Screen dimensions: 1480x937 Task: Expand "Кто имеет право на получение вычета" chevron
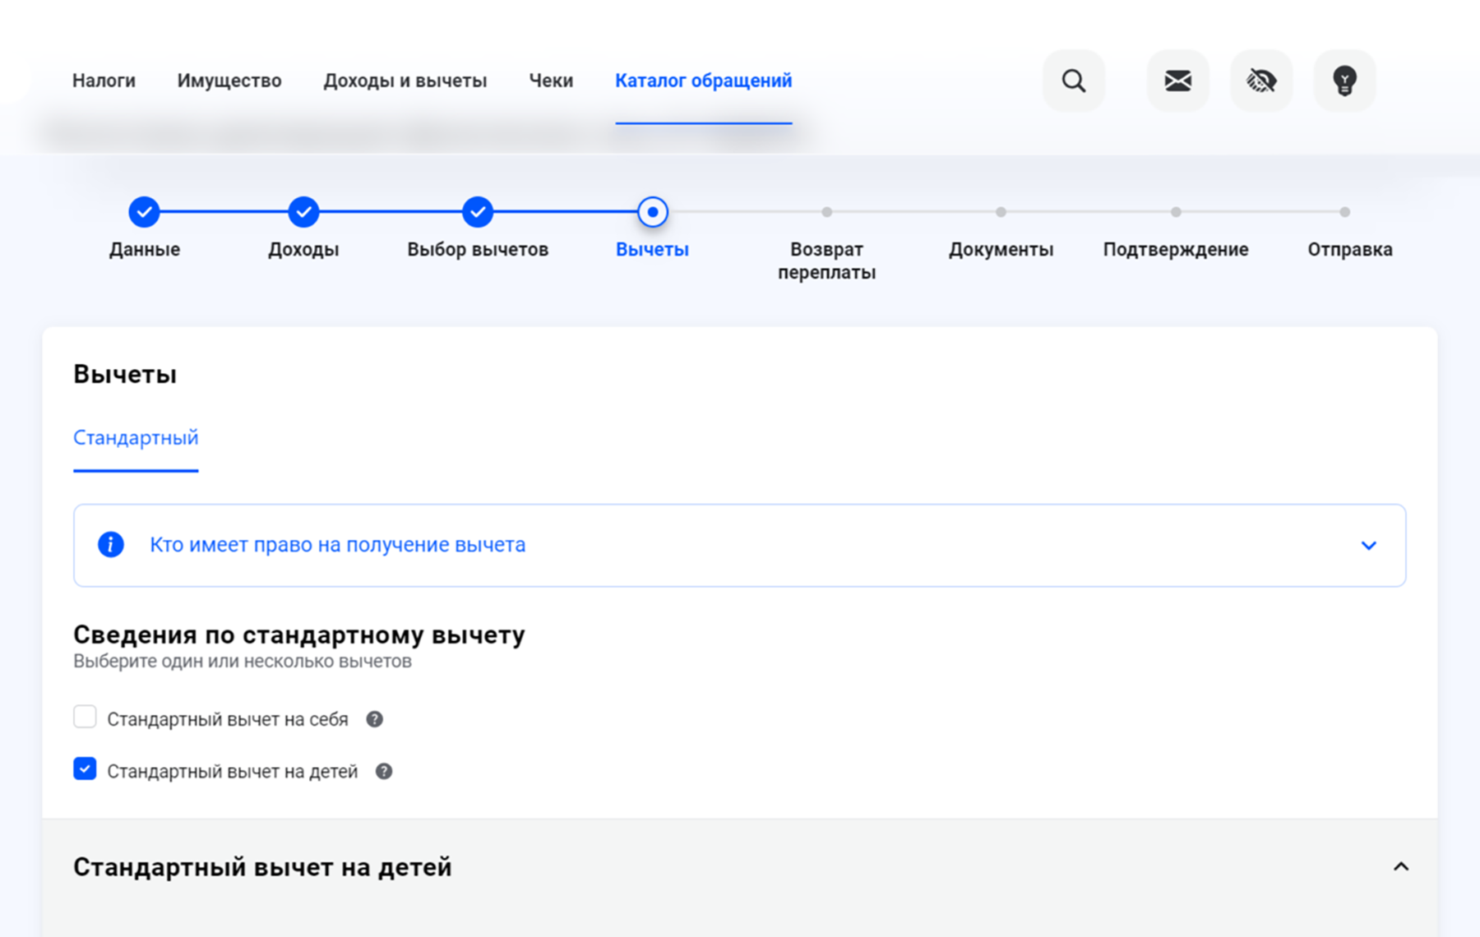1368,545
